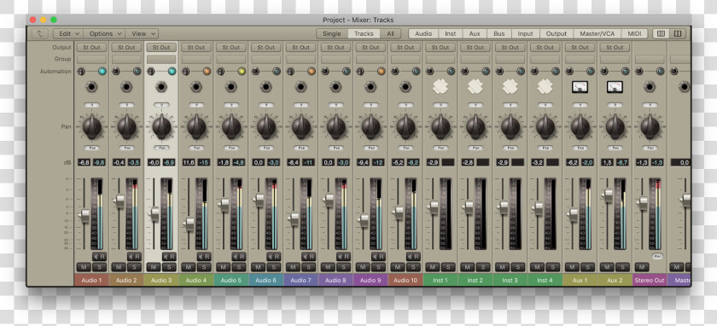Viewport: 717px width, 326px height.
Task: Open the Group slot on Audio 3
Action: click(x=161, y=60)
